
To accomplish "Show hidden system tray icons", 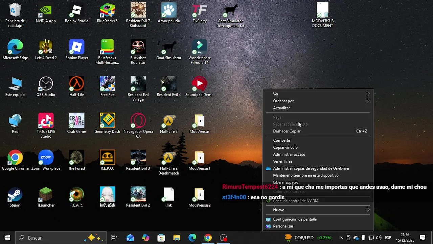I will coord(341,238).
